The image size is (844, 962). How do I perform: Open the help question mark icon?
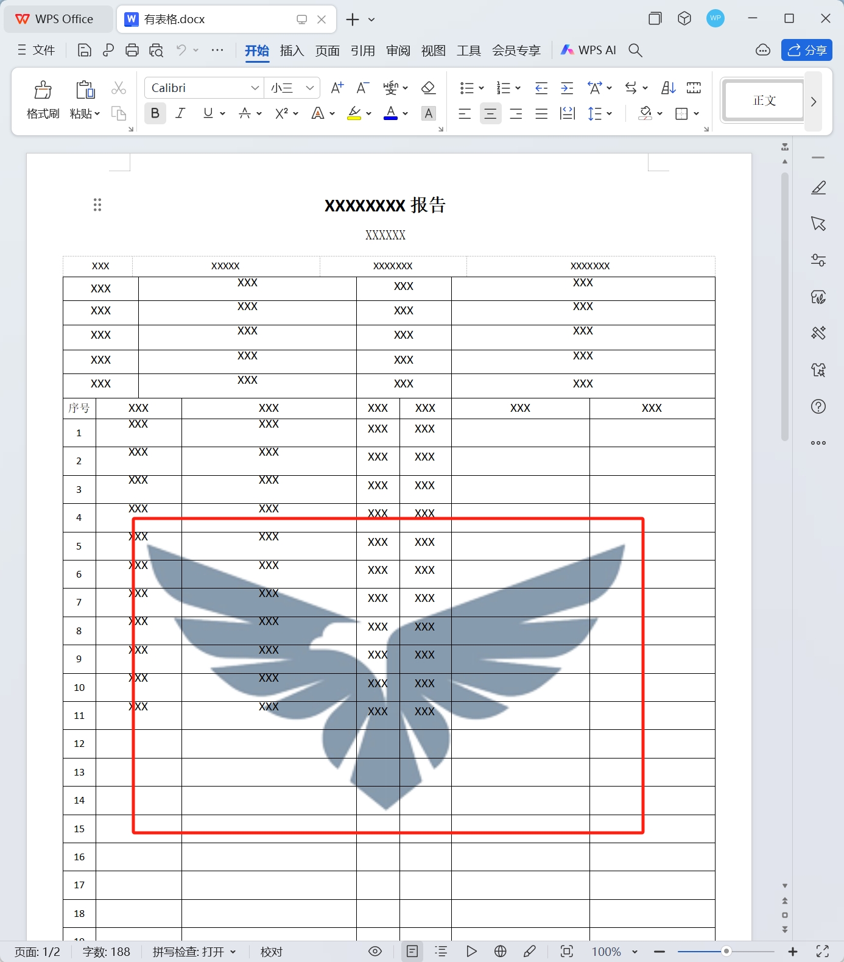coord(818,406)
